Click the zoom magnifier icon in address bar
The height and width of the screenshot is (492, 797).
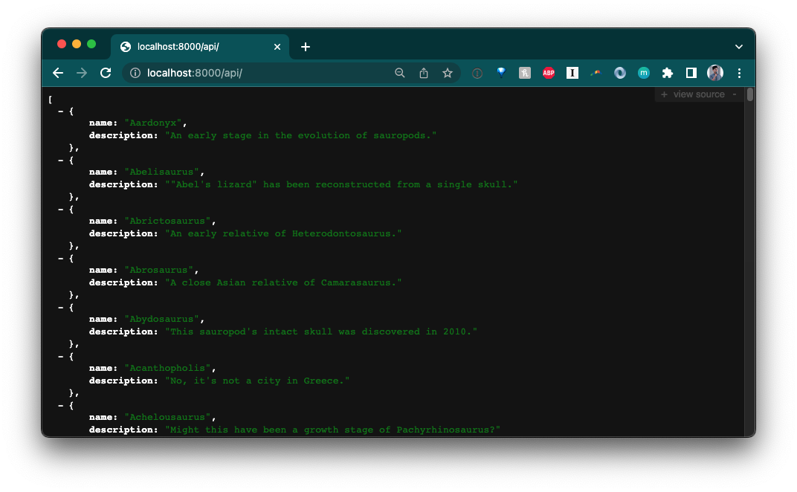point(400,73)
